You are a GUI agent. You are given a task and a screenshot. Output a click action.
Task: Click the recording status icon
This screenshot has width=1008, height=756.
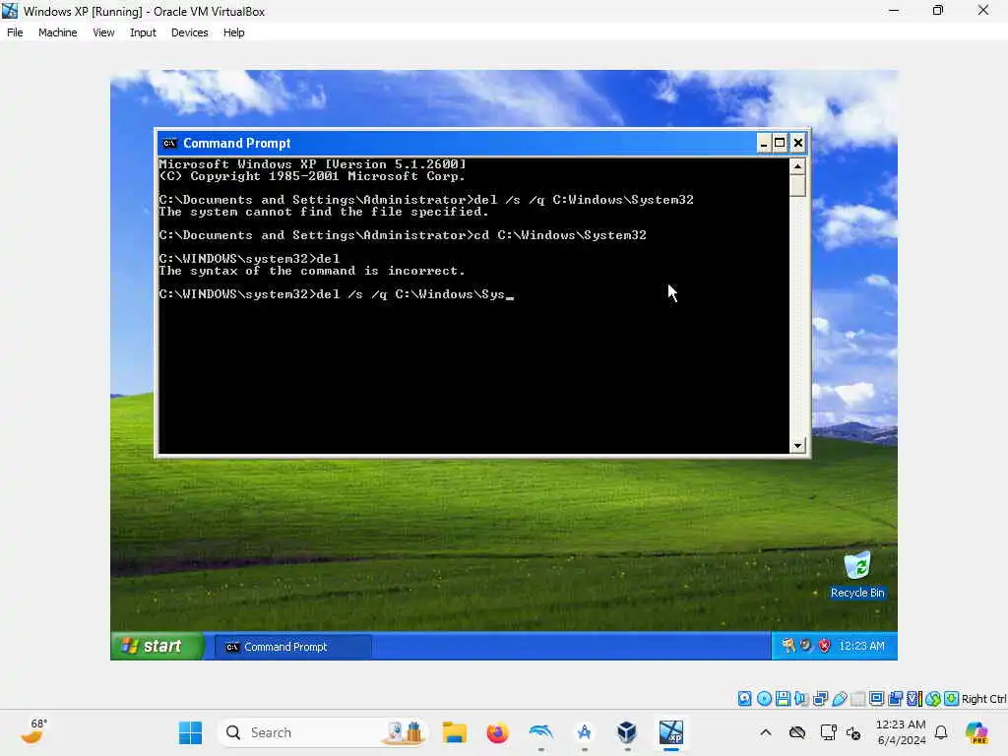(x=895, y=698)
